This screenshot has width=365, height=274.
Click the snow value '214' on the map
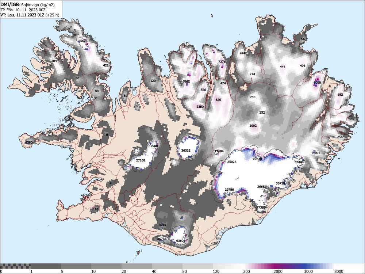point(252,74)
